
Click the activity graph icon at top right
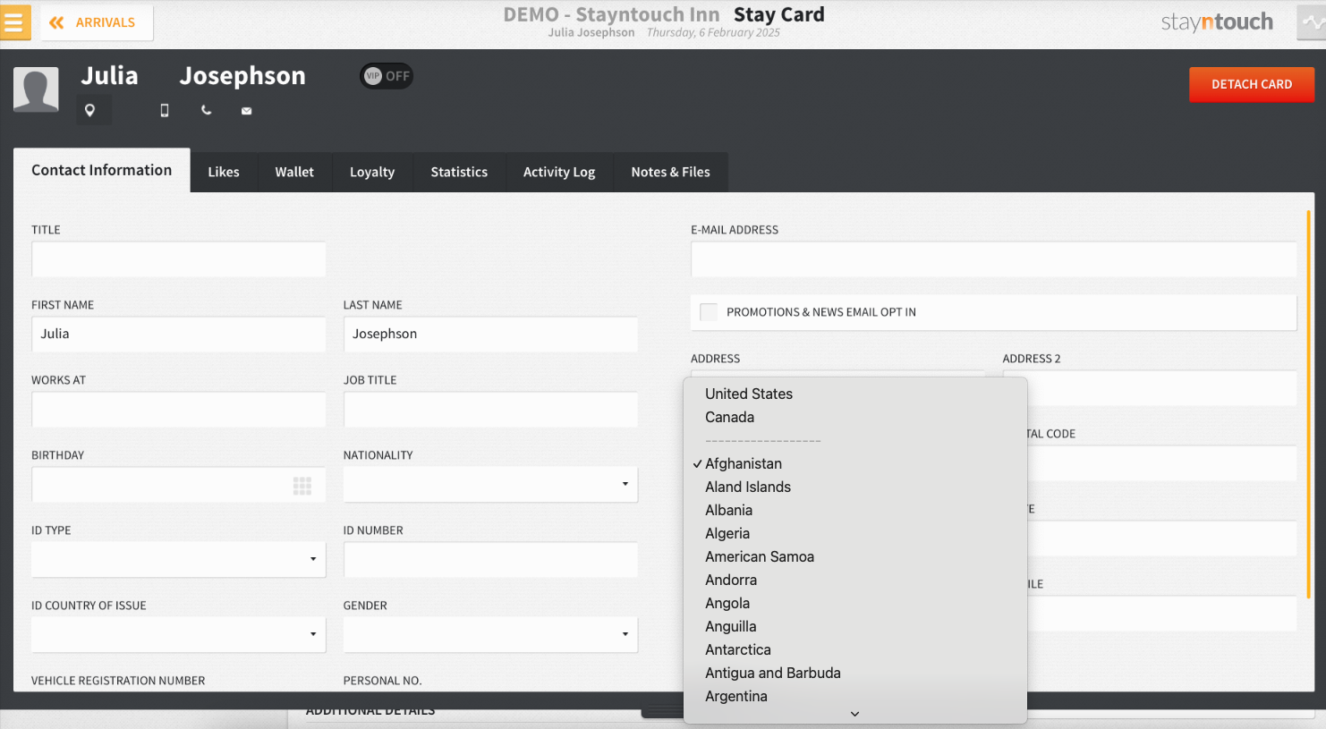click(1312, 22)
